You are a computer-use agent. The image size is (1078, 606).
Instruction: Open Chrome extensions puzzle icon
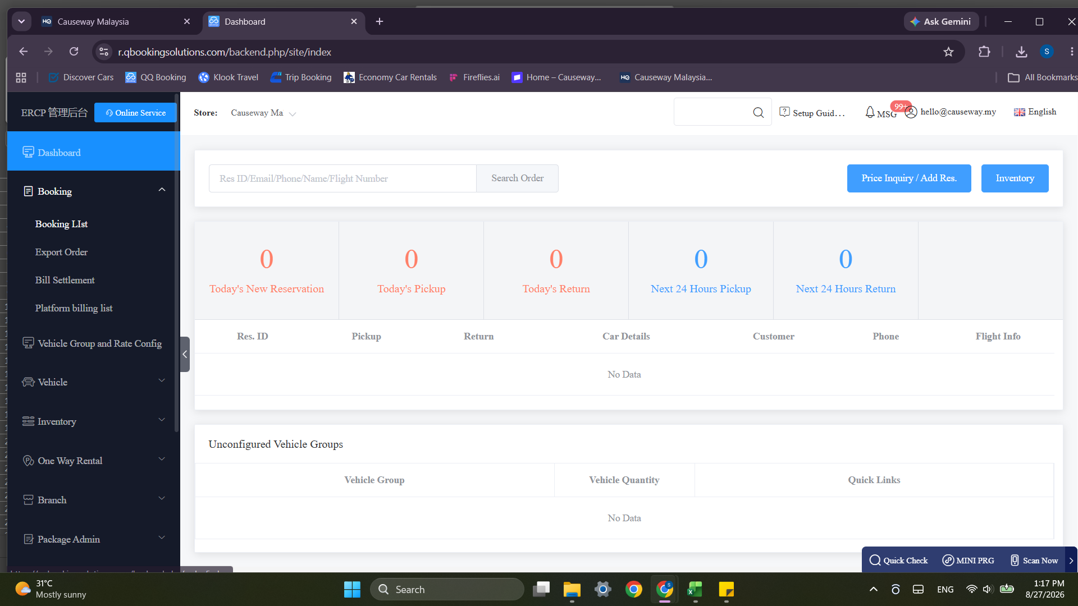984,52
